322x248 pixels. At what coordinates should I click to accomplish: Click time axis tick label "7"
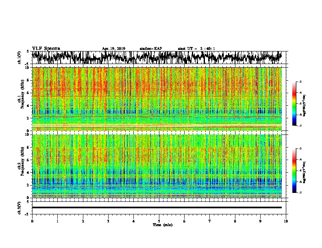tap(210, 221)
